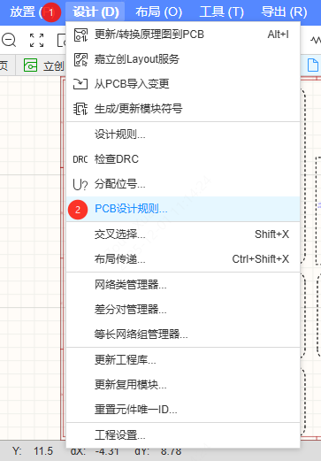Click the U? designator icon
Viewport: 321px width, 461px height.
(x=80, y=185)
